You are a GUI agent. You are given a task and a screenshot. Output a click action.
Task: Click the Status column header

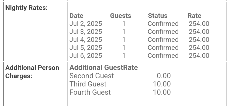[158, 16]
